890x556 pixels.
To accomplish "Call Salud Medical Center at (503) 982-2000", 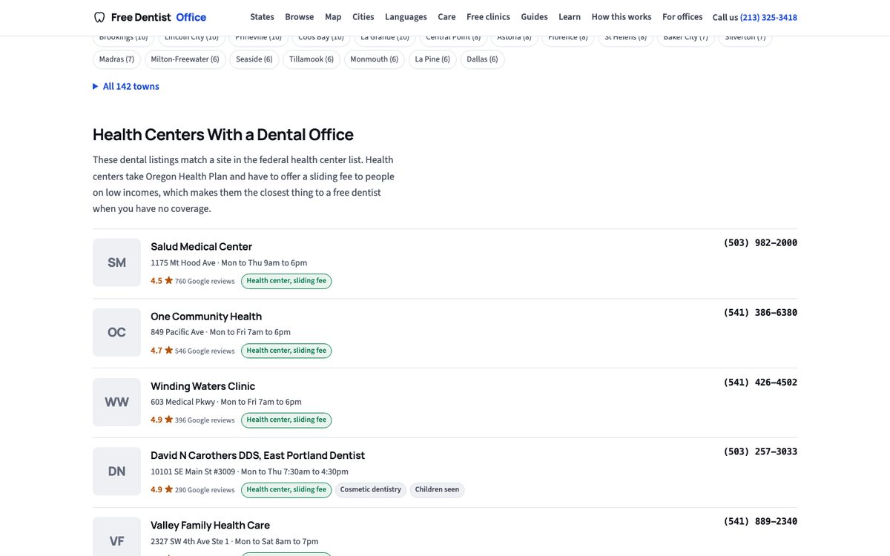I will [760, 243].
